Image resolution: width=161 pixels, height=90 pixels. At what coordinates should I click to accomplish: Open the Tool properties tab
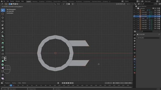[135, 35]
